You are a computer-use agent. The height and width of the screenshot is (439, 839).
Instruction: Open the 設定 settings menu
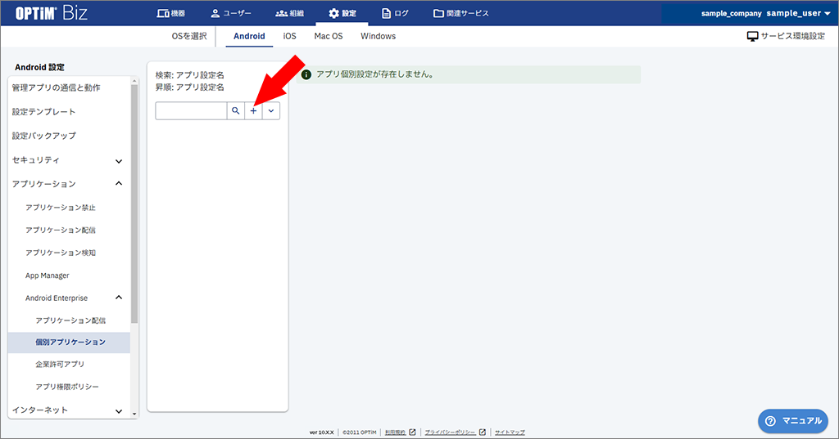click(342, 13)
